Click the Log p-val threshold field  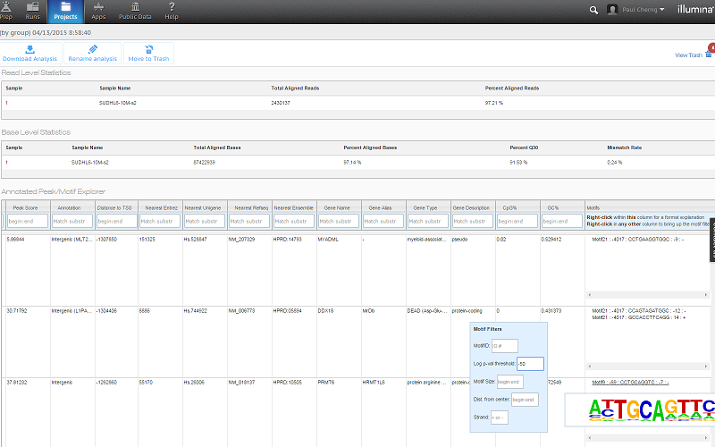[530, 363]
